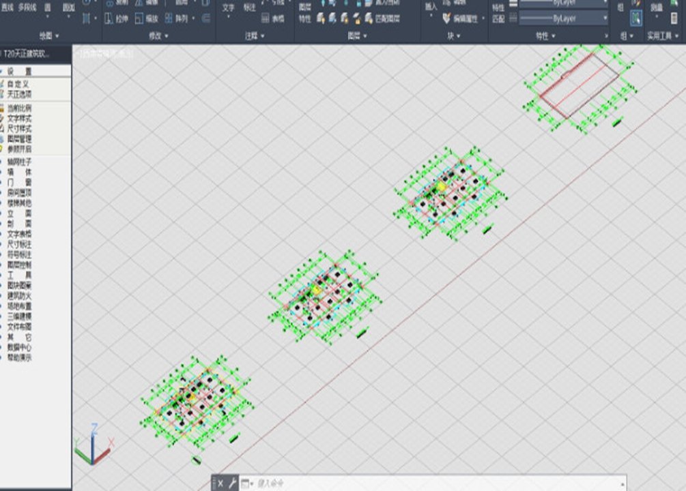The width and height of the screenshot is (686, 491).
Task: Select the 缩放 (Scale) tool
Action: point(147,18)
